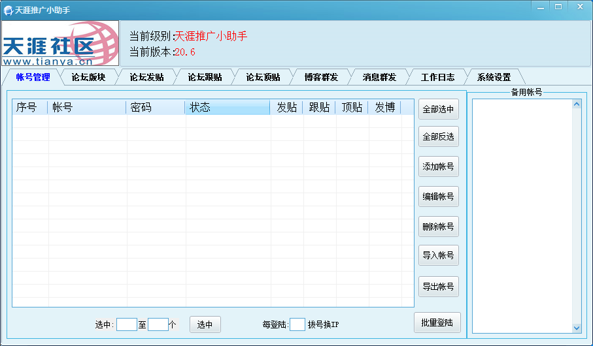
Task: Click the 全部反选 button
Action: 438,136
